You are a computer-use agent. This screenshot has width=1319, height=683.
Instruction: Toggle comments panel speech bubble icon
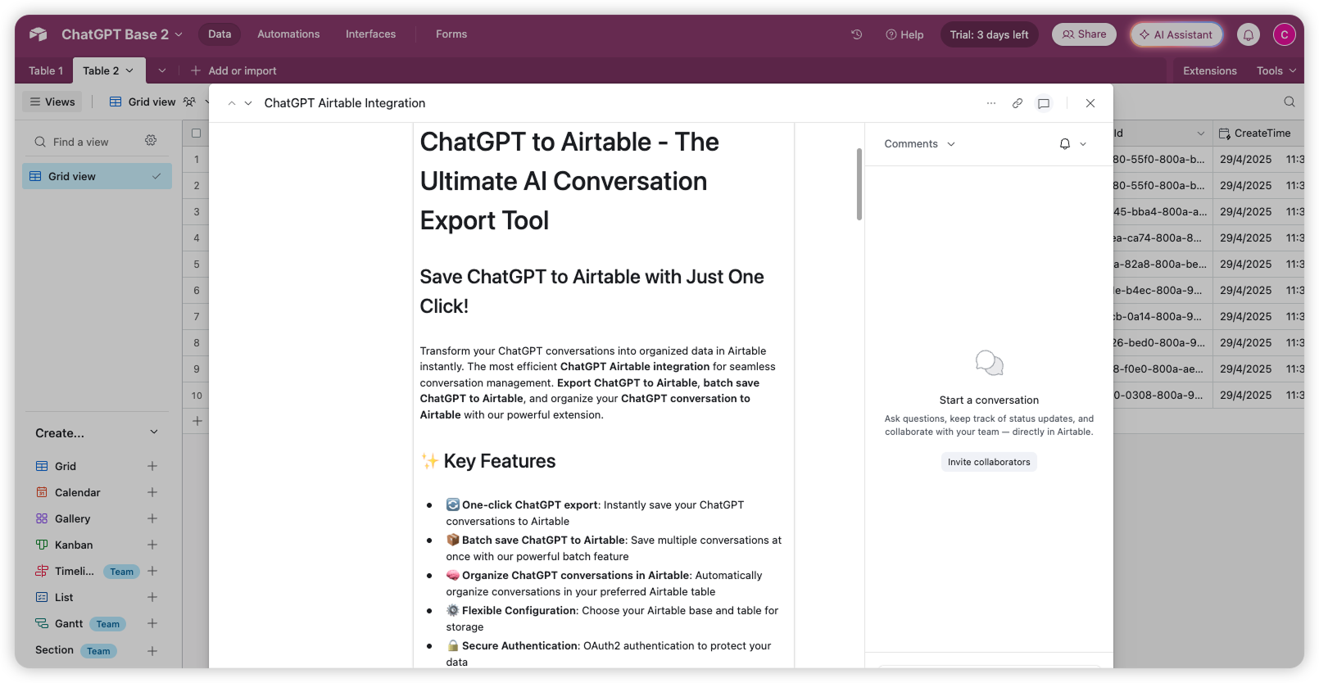[1044, 103]
